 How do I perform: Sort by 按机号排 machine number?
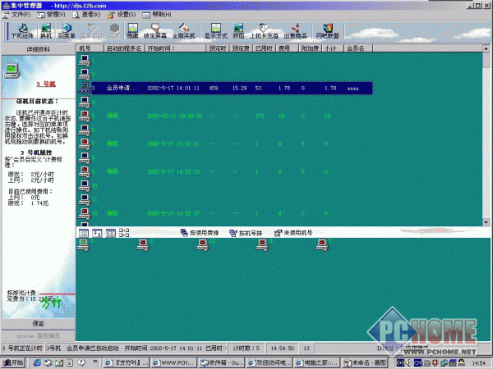246,233
